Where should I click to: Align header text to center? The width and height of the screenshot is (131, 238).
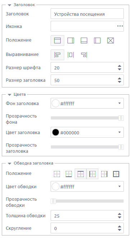coord(71,55)
